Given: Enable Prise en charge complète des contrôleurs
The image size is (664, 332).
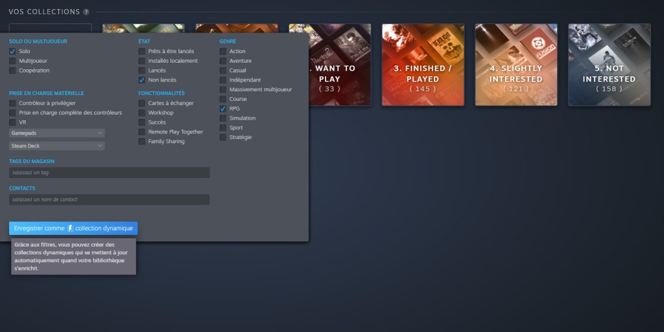Looking at the screenshot, I should click(x=12, y=113).
